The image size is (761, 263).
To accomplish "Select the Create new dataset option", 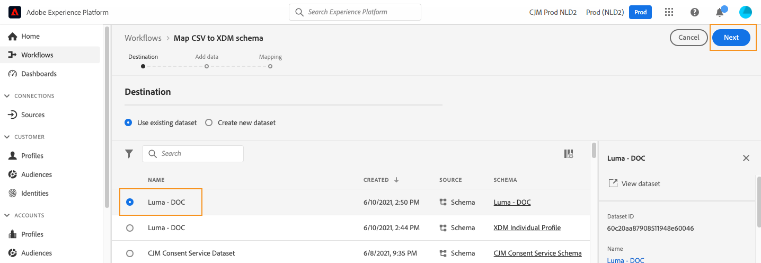I will (x=209, y=122).
